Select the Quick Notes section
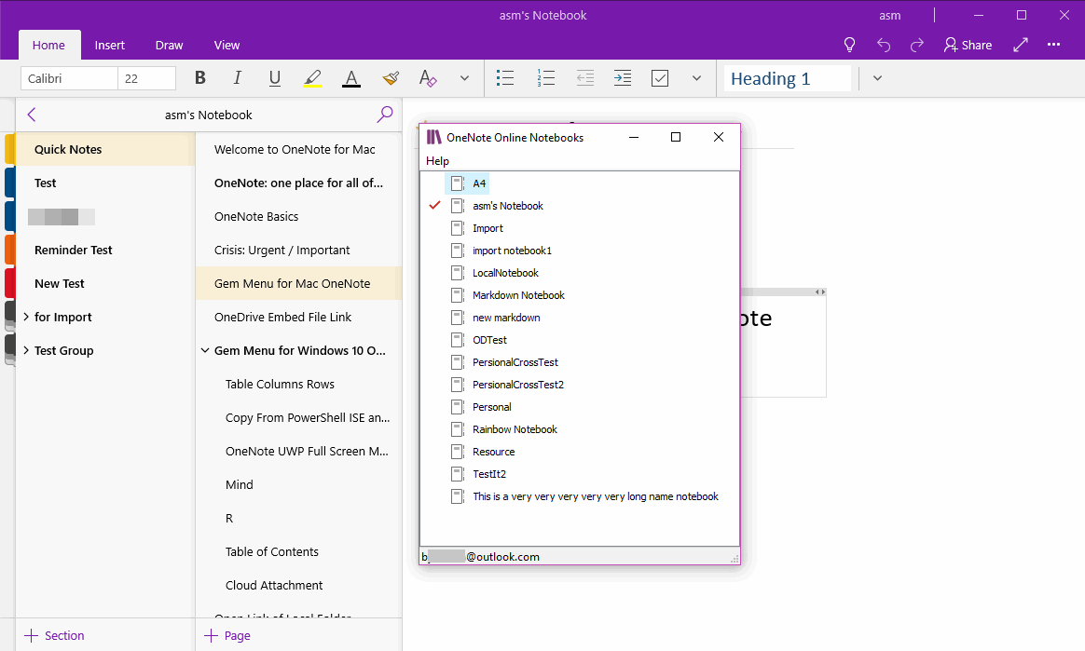 [103, 149]
